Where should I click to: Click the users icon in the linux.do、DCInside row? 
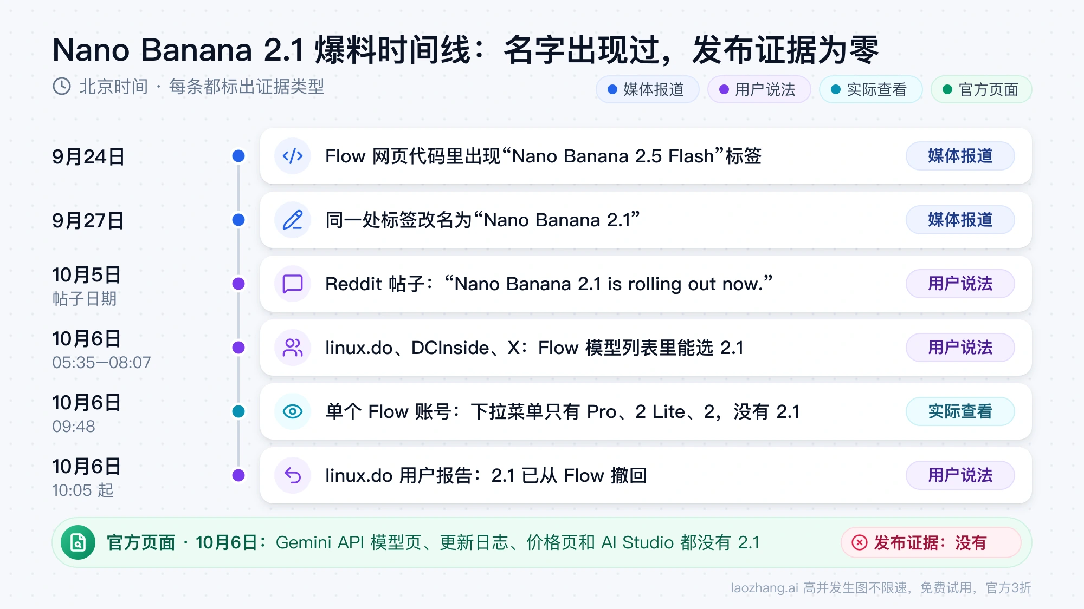(x=293, y=348)
